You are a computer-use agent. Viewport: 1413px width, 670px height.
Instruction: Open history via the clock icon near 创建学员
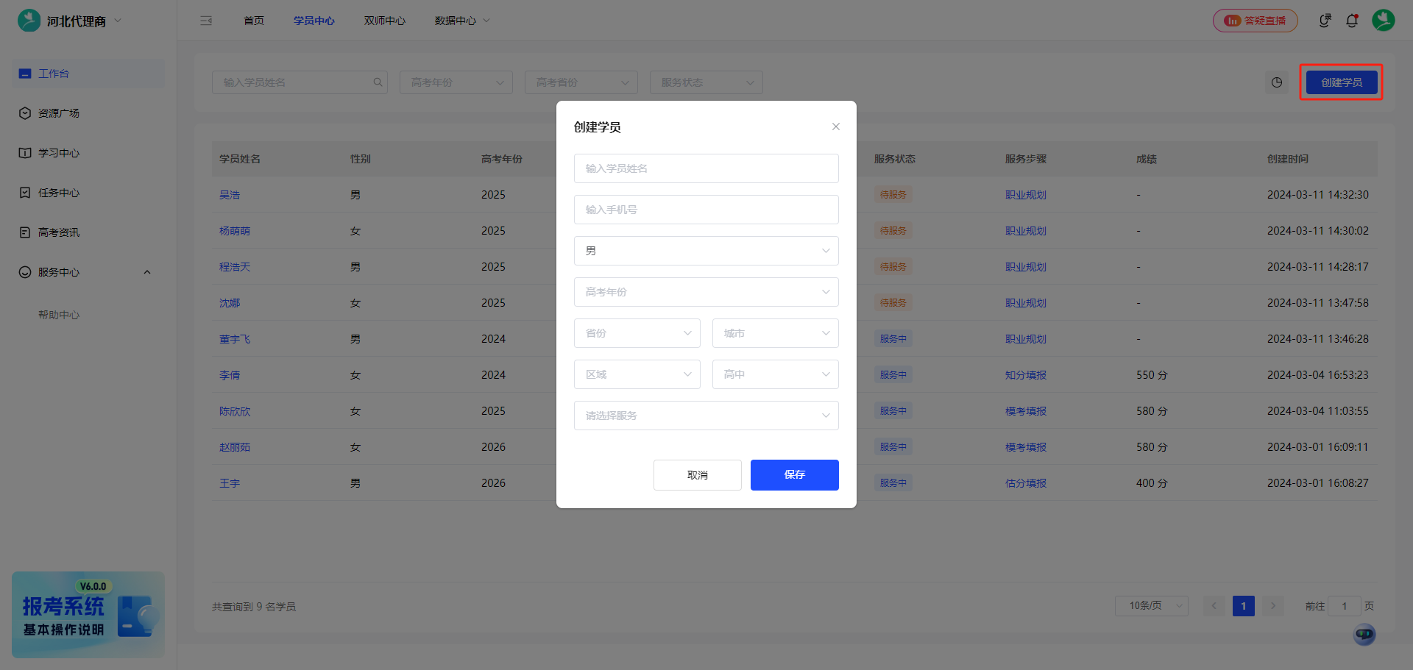[1277, 82]
